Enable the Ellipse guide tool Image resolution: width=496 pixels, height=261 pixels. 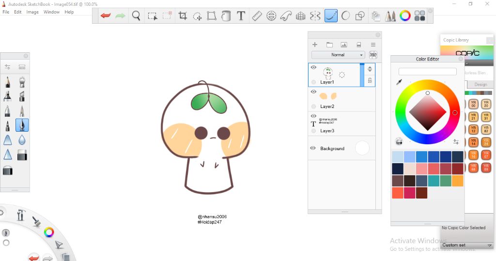pos(271,15)
